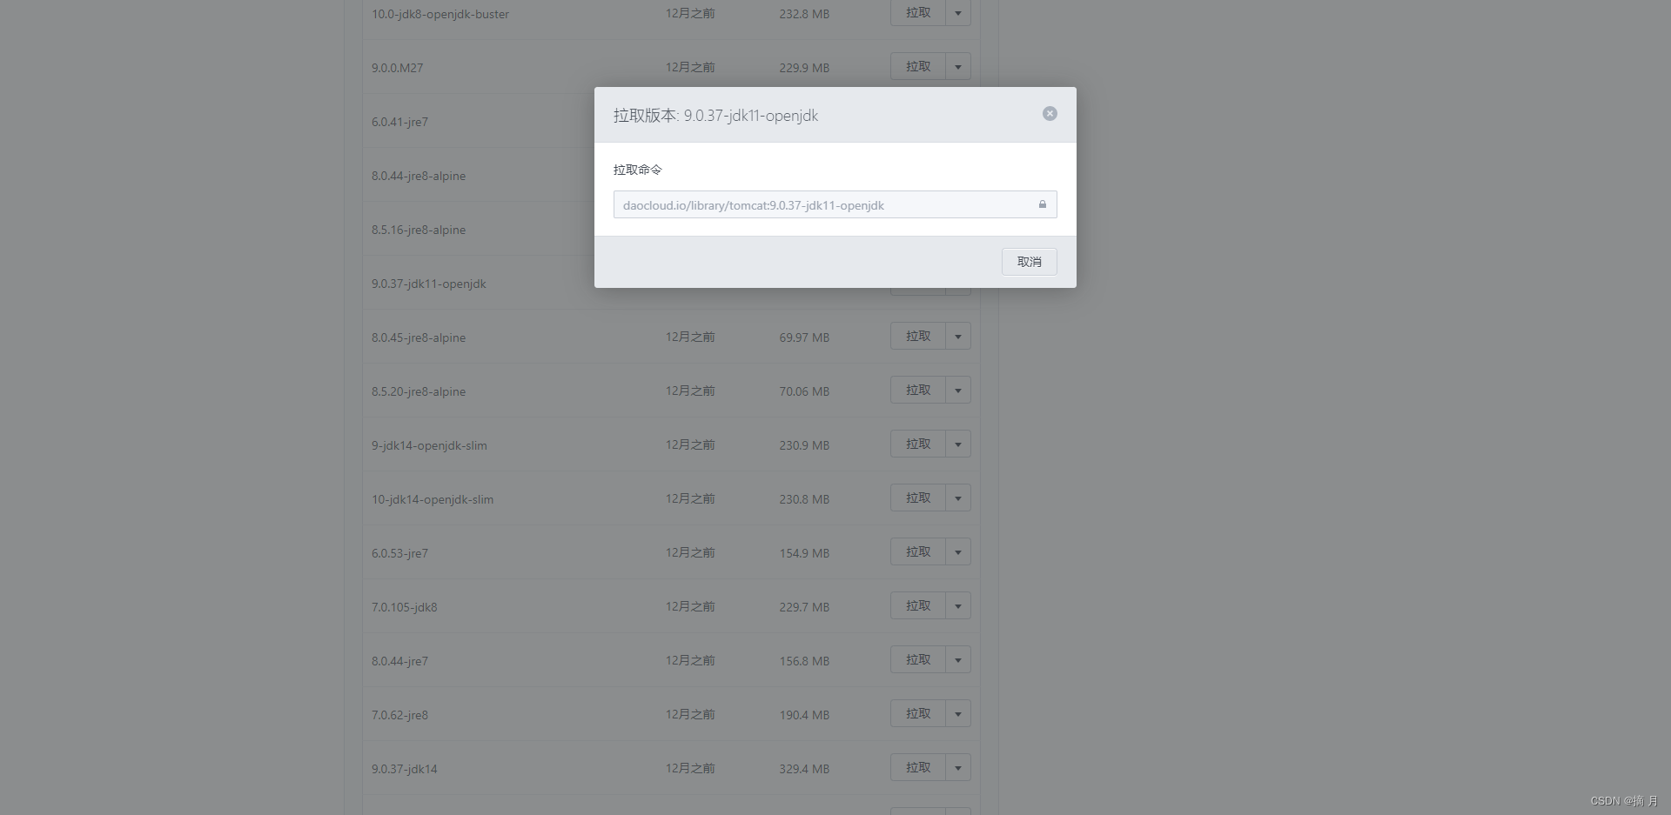Pull version 10-jdk14-openjdk-slim

click(x=917, y=498)
